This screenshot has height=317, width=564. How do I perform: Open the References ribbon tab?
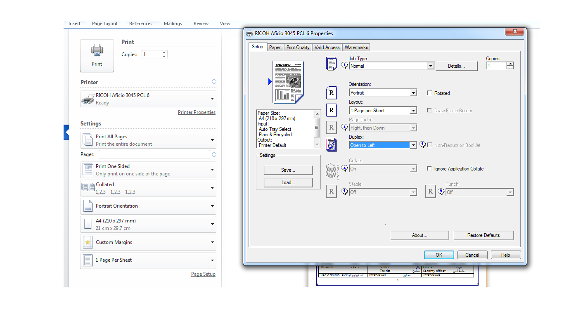(x=141, y=24)
